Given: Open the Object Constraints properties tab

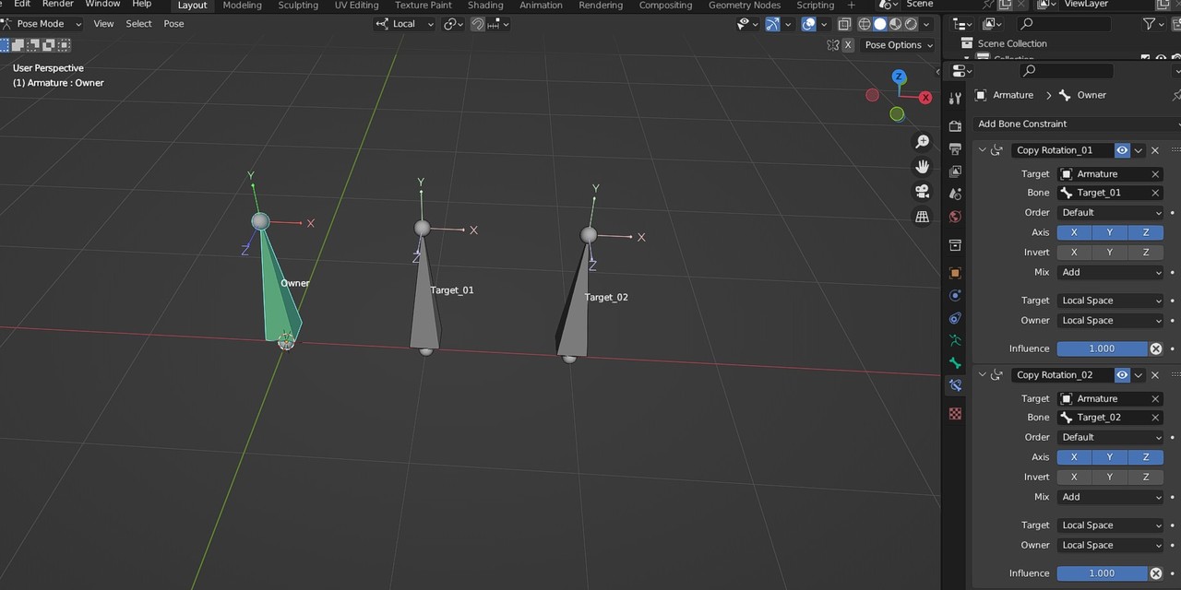Looking at the screenshot, I should pos(955,318).
